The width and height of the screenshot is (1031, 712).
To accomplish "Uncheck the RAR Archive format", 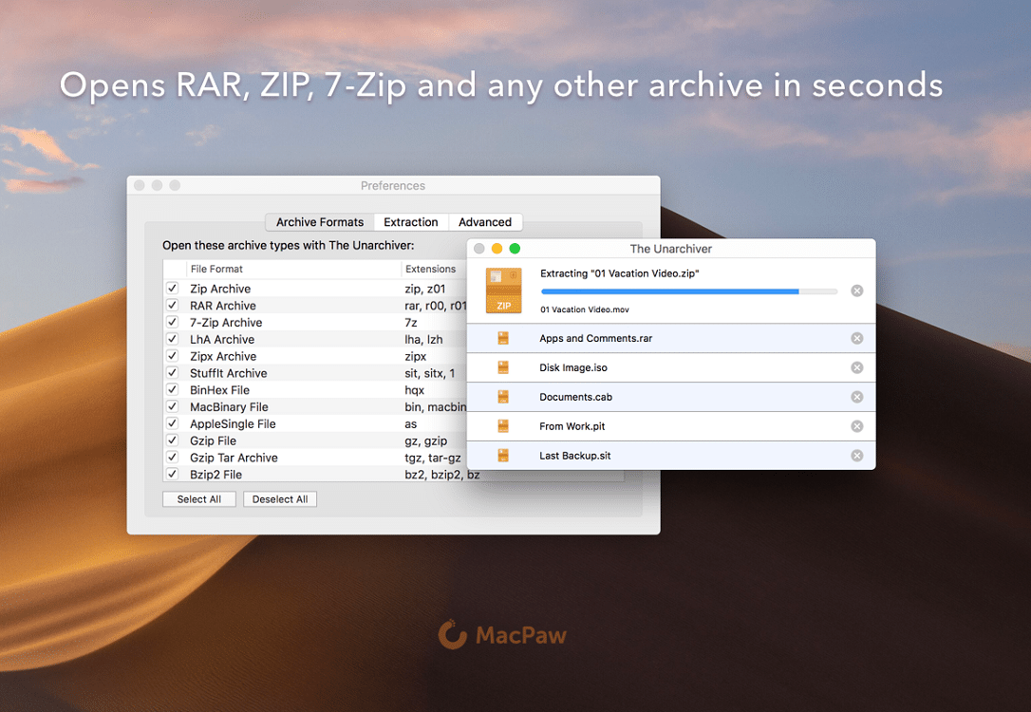I will point(173,306).
